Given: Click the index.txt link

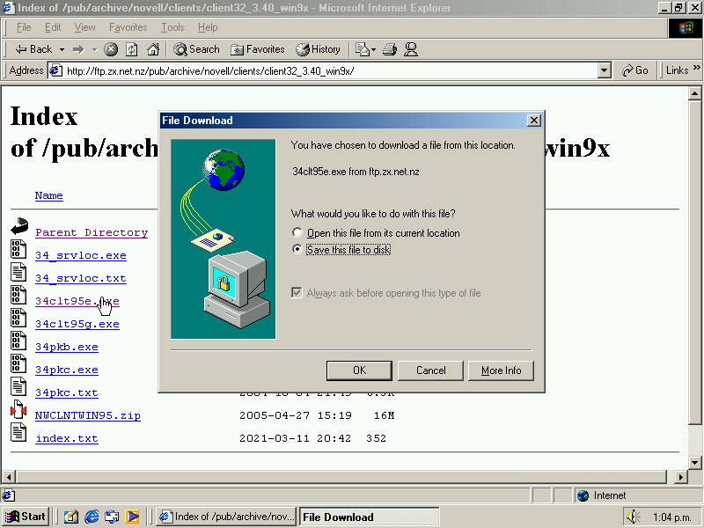Looking at the screenshot, I should [67, 438].
